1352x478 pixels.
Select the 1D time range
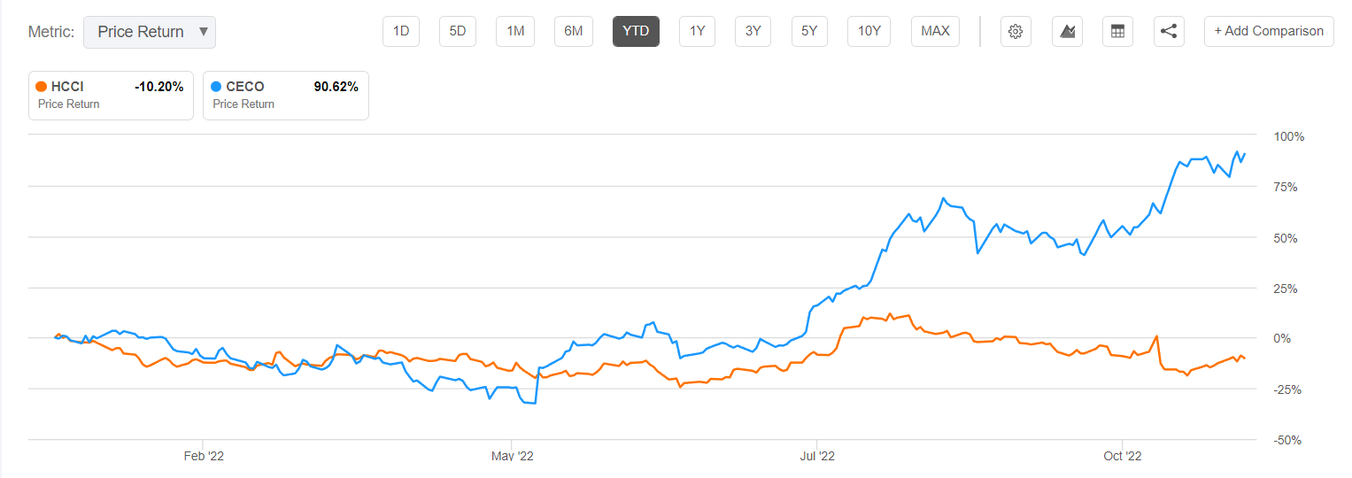pyautogui.click(x=401, y=32)
